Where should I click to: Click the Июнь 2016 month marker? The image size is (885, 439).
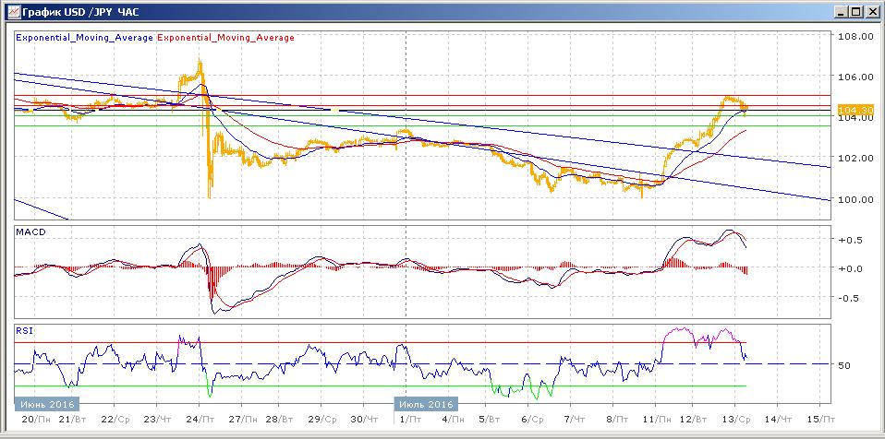[47, 404]
